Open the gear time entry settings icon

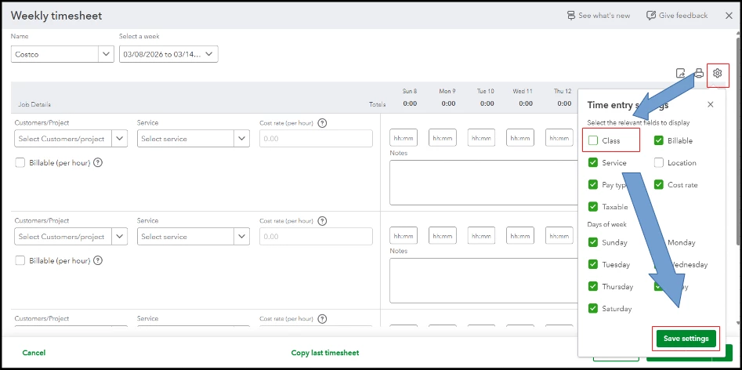tap(718, 74)
